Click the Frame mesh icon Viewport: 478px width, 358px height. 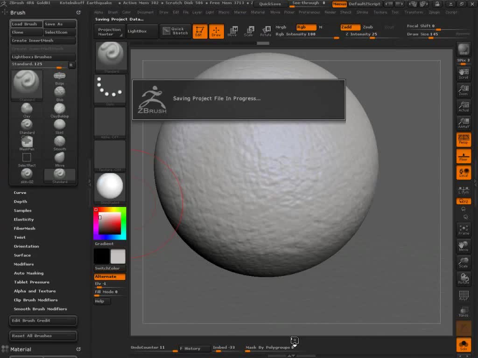coord(464,229)
